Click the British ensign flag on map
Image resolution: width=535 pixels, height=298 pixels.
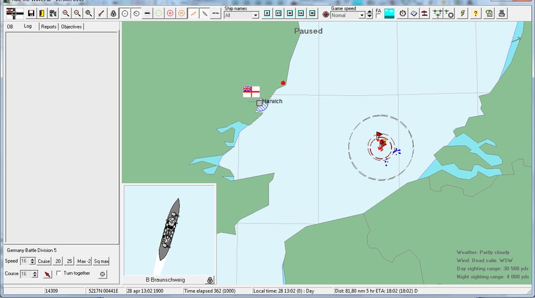click(251, 92)
